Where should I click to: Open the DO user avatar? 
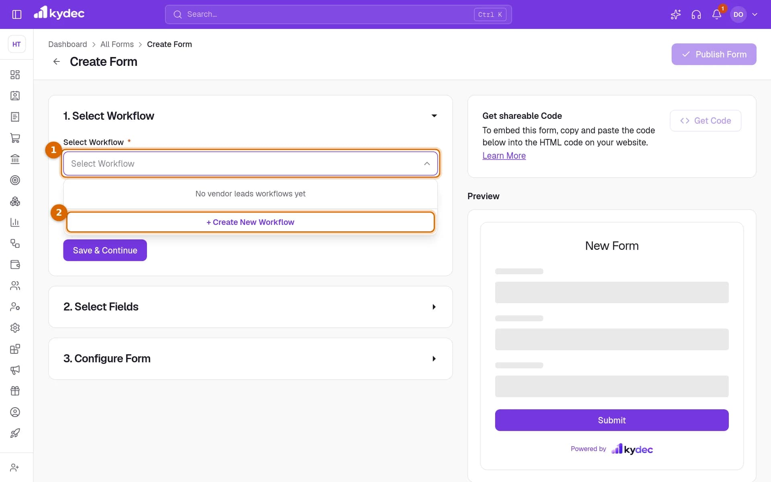(x=738, y=14)
